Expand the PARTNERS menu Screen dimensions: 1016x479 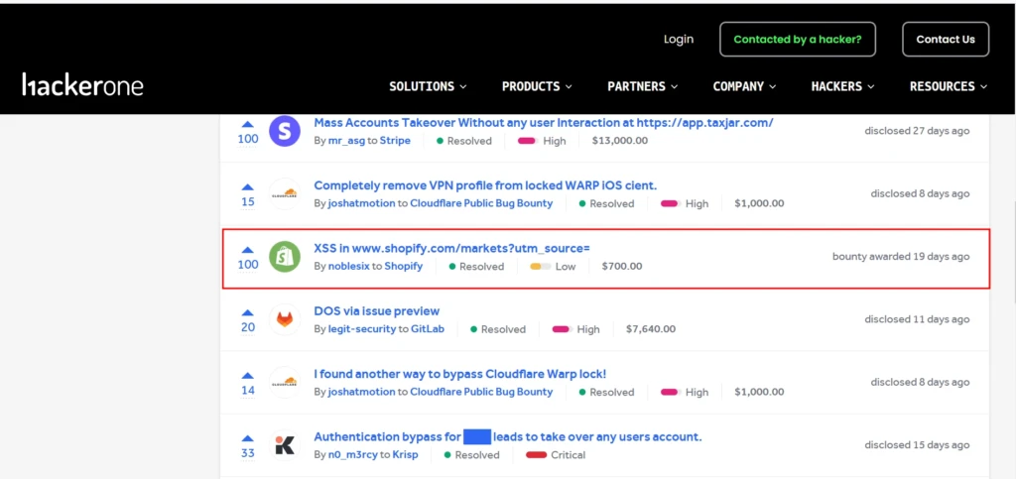643,86
